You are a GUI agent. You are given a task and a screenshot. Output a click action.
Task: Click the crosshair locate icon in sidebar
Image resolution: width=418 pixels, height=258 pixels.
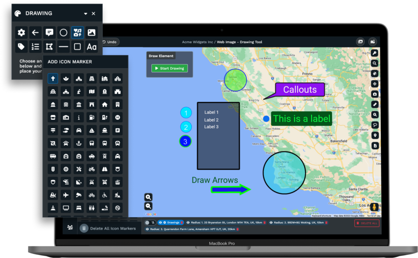pyautogui.click(x=375, y=84)
